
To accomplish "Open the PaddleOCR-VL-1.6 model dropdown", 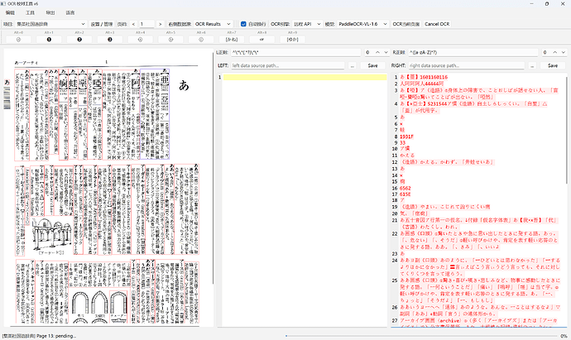I will click(x=362, y=24).
